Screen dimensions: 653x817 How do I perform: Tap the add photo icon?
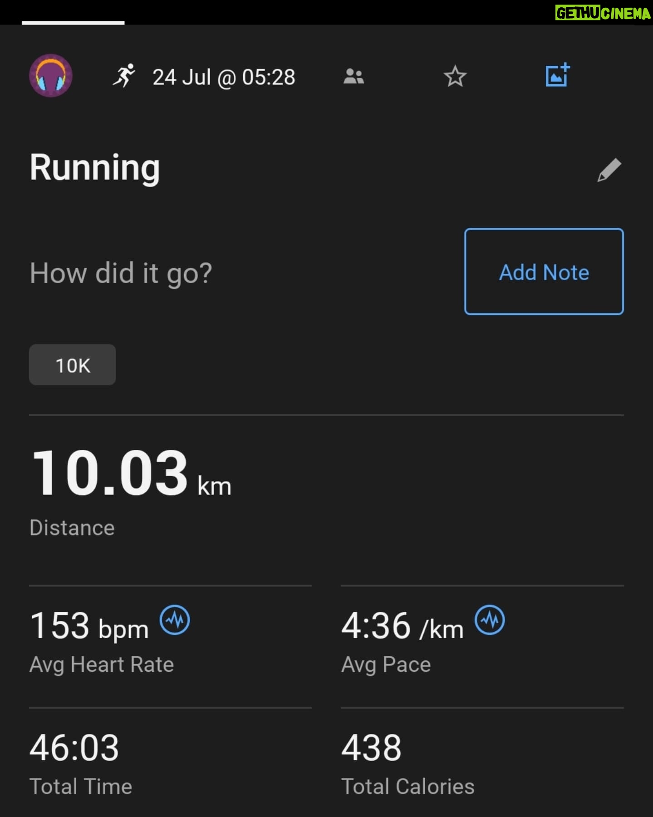[557, 75]
